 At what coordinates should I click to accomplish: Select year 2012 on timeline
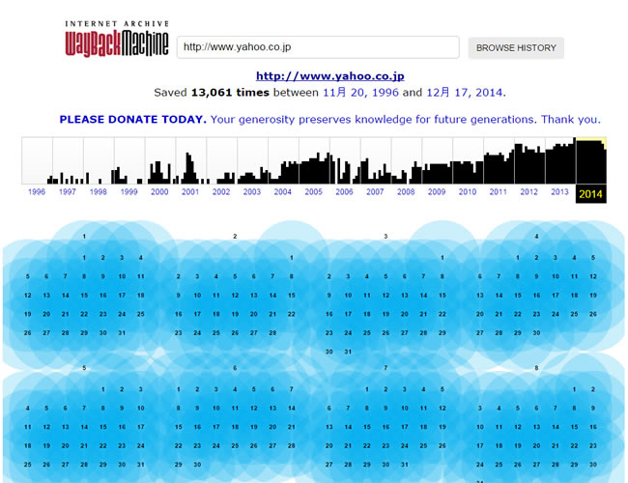coord(529,192)
